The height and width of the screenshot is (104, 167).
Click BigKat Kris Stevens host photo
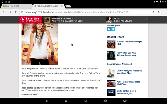tap(109, 20)
